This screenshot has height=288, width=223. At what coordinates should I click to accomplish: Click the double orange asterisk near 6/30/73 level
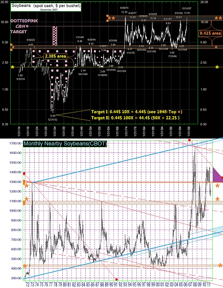[111, 18]
